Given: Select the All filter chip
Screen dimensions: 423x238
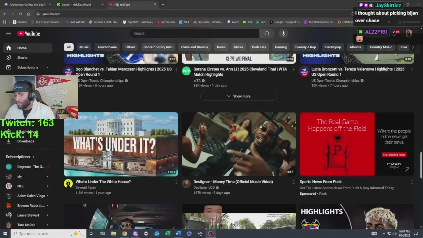Looking at the screenshot, I should (x=69, y=47).
